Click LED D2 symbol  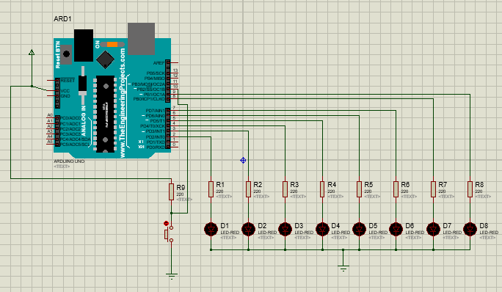[x=248, y=229]
